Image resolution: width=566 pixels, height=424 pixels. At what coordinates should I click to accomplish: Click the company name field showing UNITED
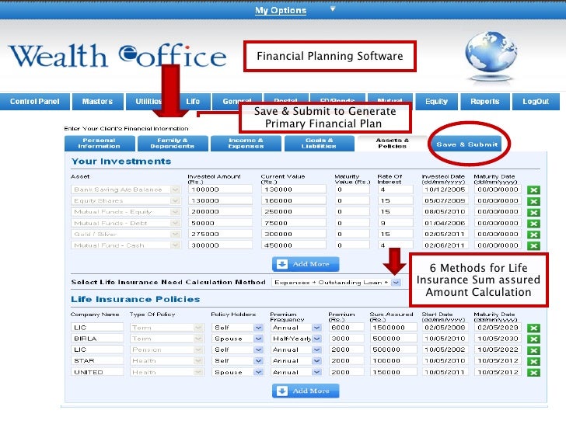coord(97,372)
